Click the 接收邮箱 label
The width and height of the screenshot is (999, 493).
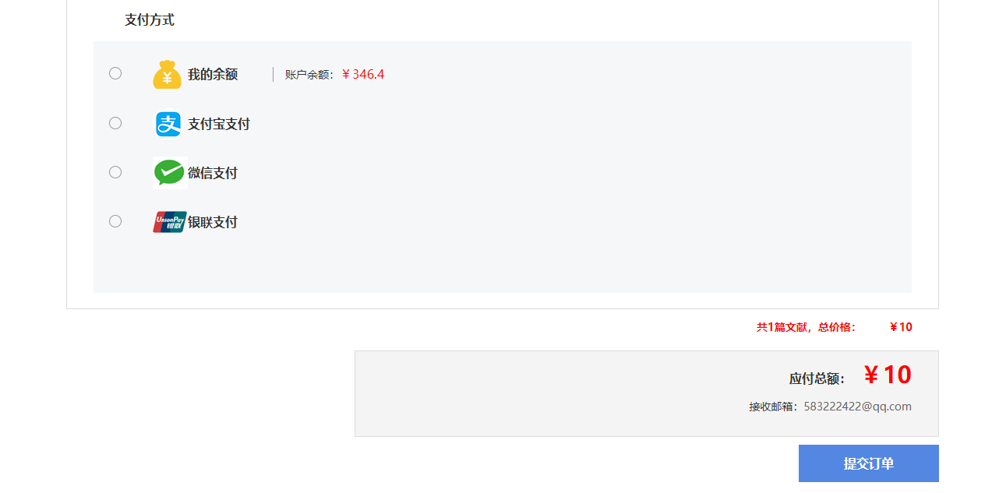(x=774, y=407)
